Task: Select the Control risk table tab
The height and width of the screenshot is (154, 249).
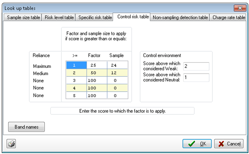Action: [x=131, y=16]
